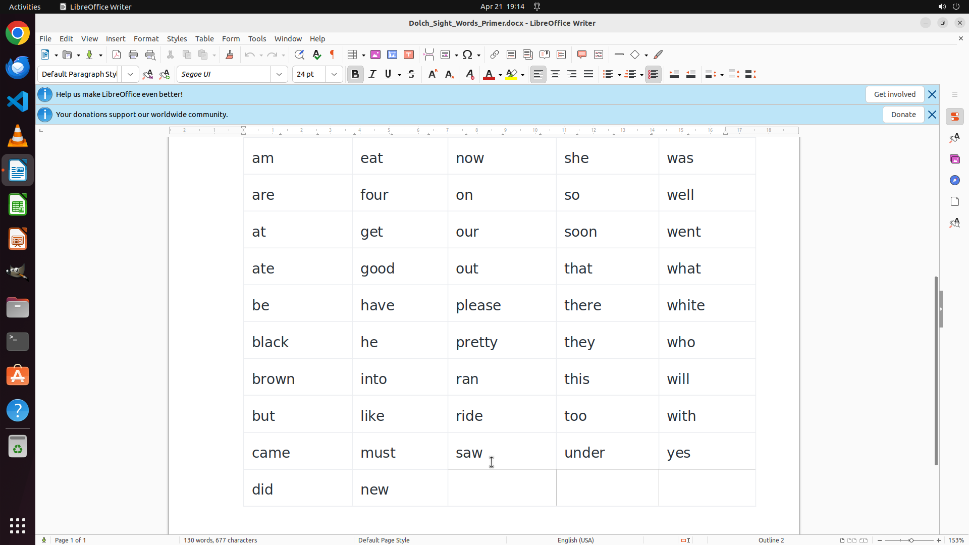
Task: Click the Insert Hyperlink icon
Action: pos(495,54)
